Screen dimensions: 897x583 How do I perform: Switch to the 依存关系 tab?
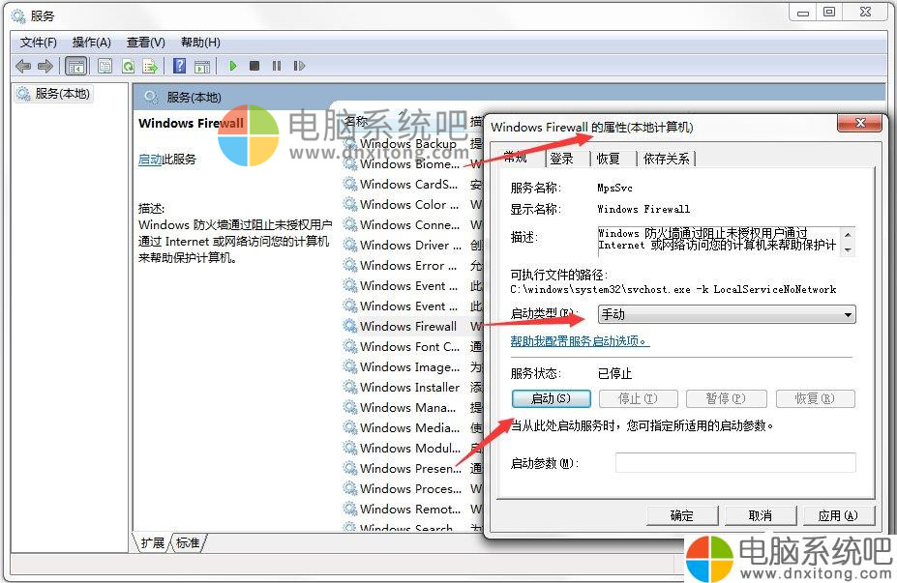(x=667, y=159)
